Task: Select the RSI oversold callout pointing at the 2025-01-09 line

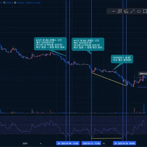Action: [x=50, y=44]
